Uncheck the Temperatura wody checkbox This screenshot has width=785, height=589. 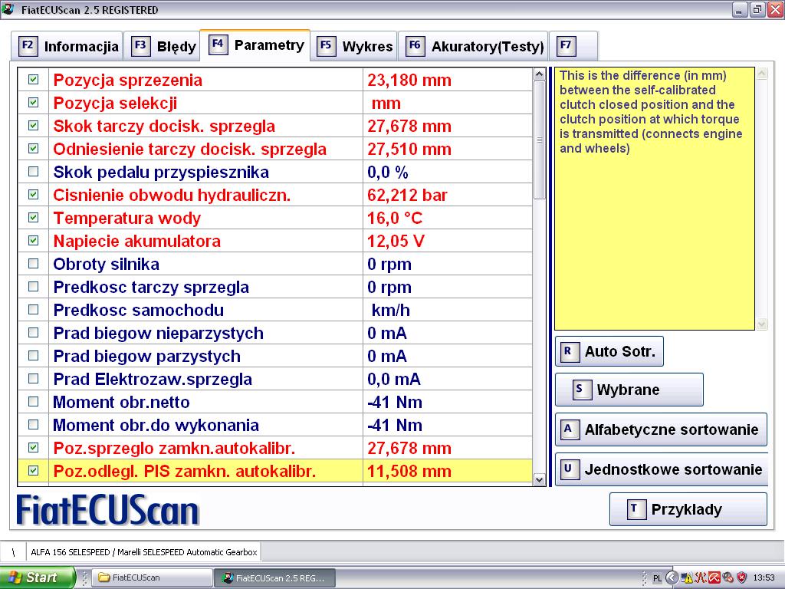tap(33, 218)
